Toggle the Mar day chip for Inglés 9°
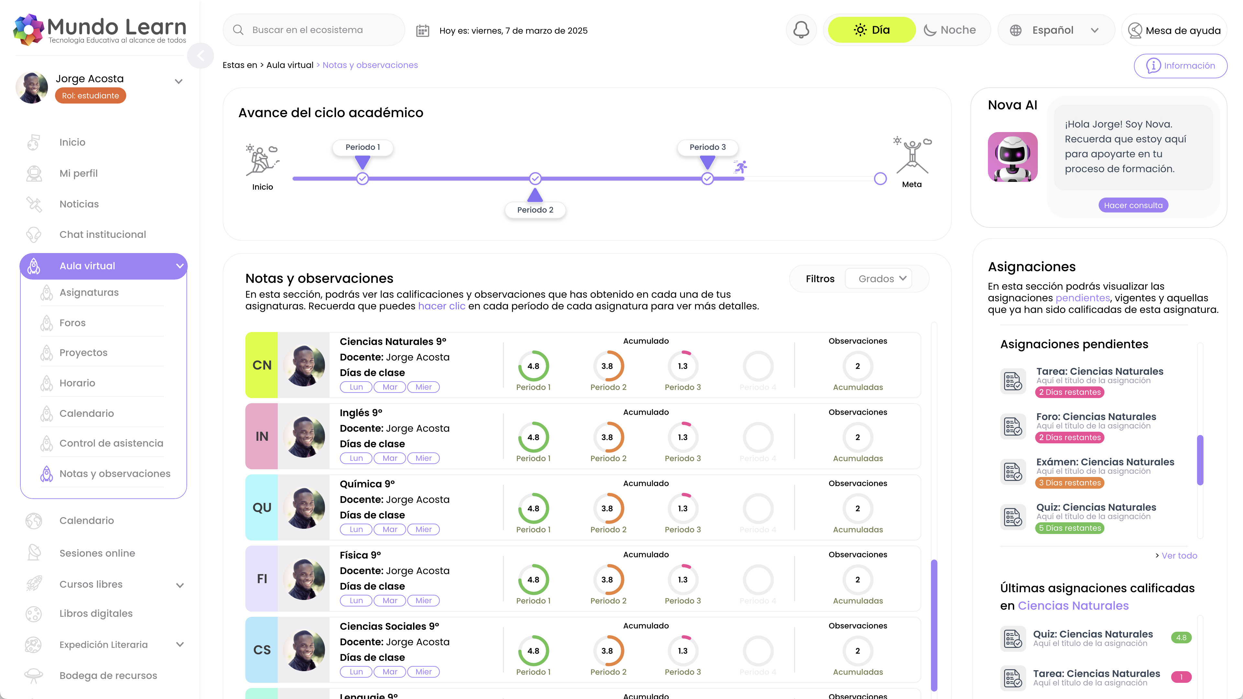The width and height of the screenshot is (1243, 699). [x=390, y=458]
